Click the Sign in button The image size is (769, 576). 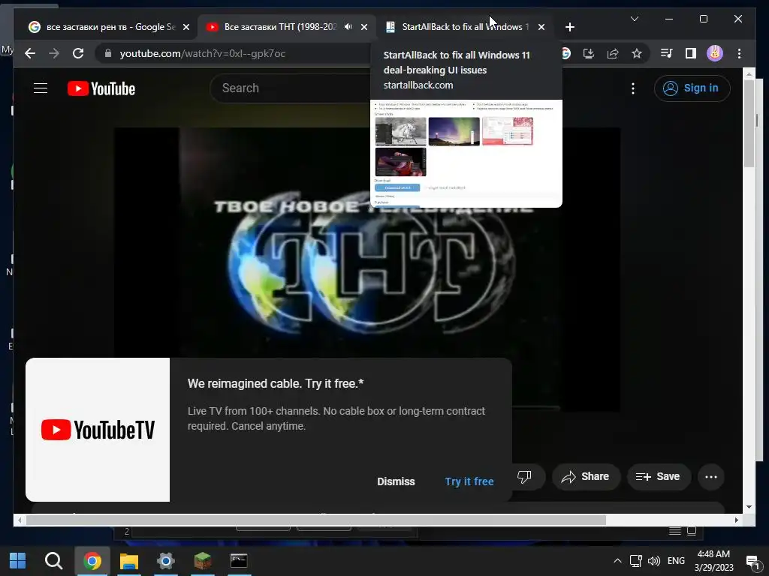click(692, 88)
